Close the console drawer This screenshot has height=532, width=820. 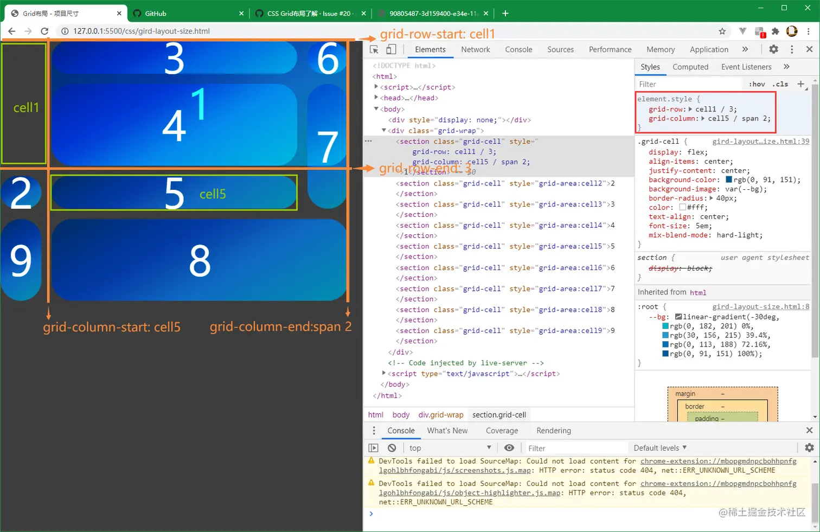click(x=809, y=431)
